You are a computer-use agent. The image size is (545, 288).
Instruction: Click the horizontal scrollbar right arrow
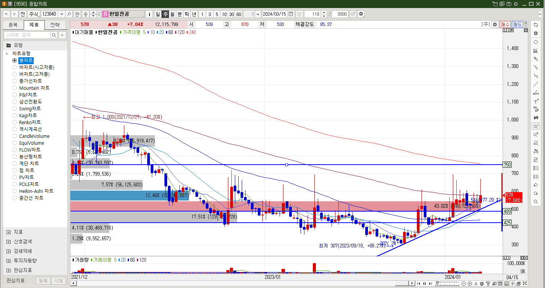(412, 283)
